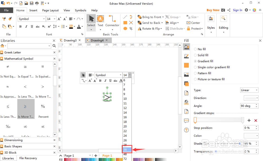This screenshot has height=161, width=263.
Task: Apply Underline in Font group
Action: pyautogui.click(x=32, y=27)
